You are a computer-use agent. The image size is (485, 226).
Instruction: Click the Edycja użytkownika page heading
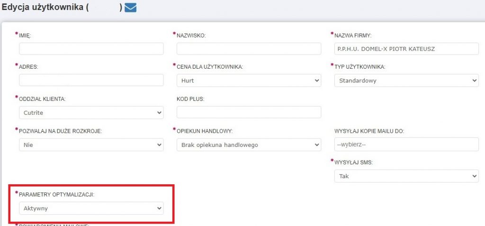pos(45,8)
